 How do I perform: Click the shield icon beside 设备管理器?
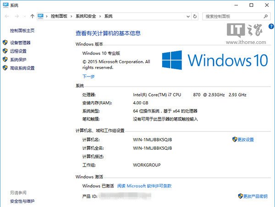pos(5,42)
